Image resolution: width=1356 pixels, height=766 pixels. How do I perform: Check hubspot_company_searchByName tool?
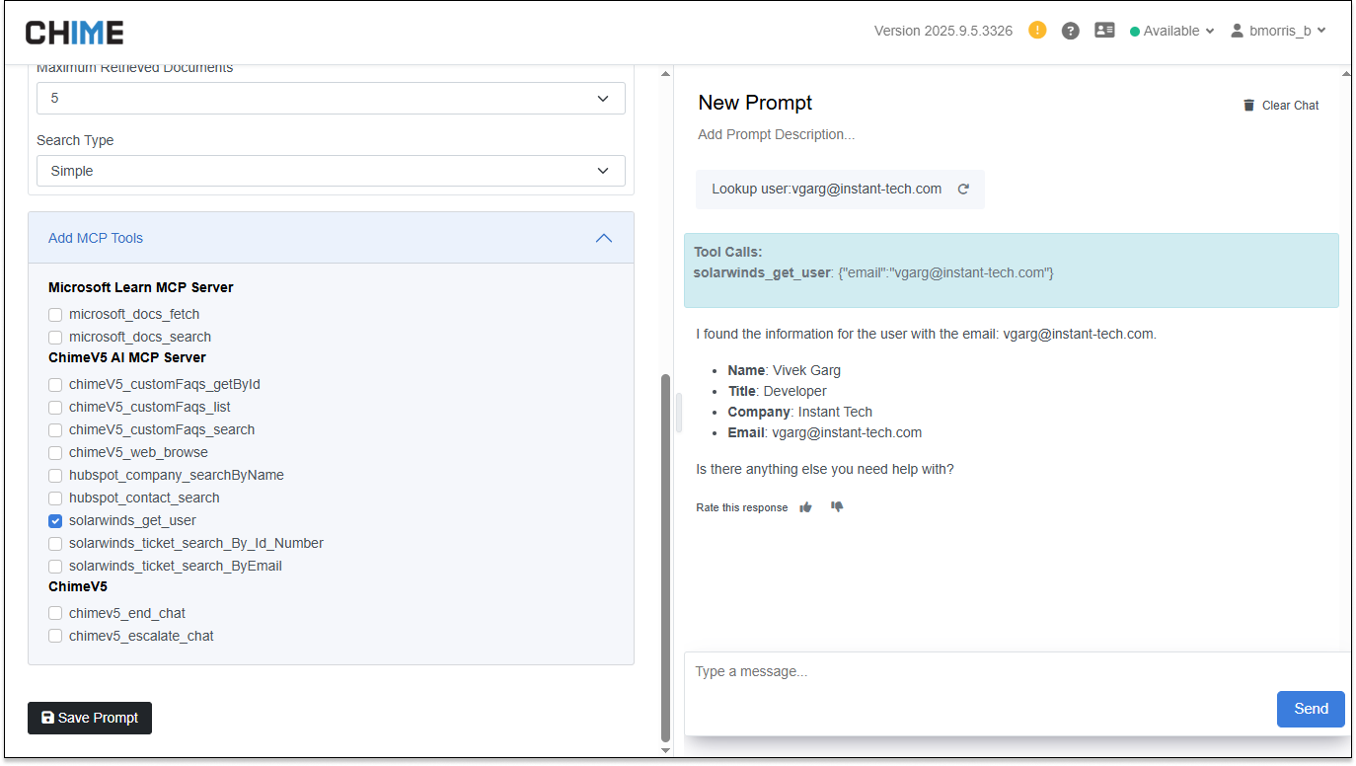55,475
